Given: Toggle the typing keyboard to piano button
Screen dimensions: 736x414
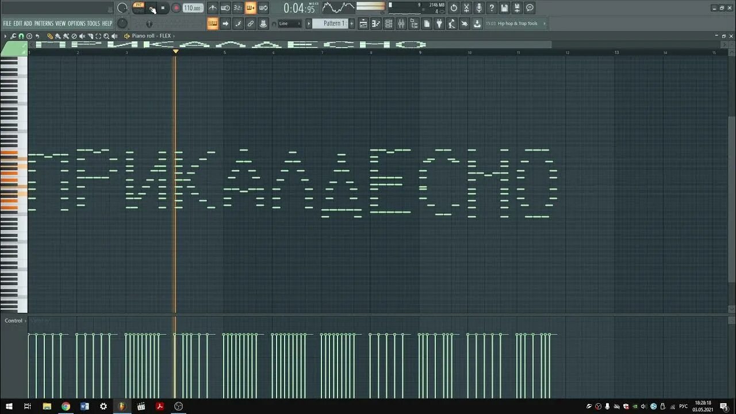Looking at the screenshot, I should coord(213,24).
